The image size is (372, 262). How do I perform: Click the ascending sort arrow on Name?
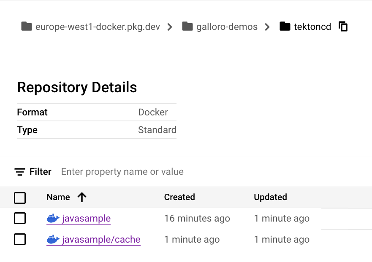pyautogui.click(x=82, y=197)
